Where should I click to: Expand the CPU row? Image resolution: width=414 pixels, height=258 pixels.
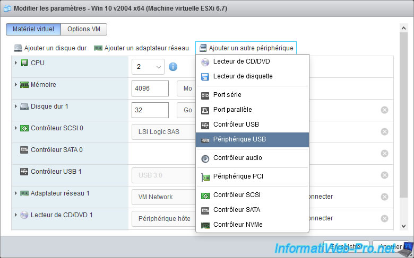click(x=16, y=63)
